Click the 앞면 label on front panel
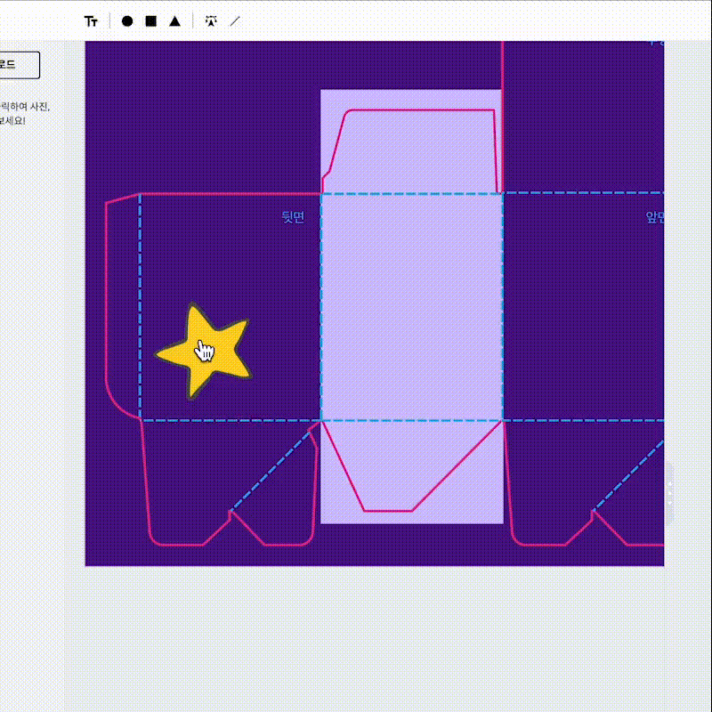 point(655,217)
